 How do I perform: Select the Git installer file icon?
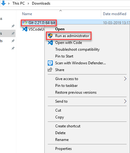pyautogui.click(x=25, y=23)
